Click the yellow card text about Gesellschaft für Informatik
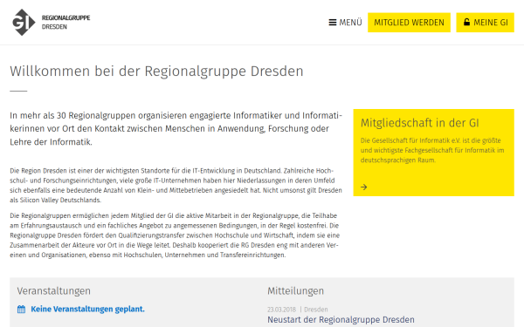Viewport: 524px width, 327px height. point(432,150)
